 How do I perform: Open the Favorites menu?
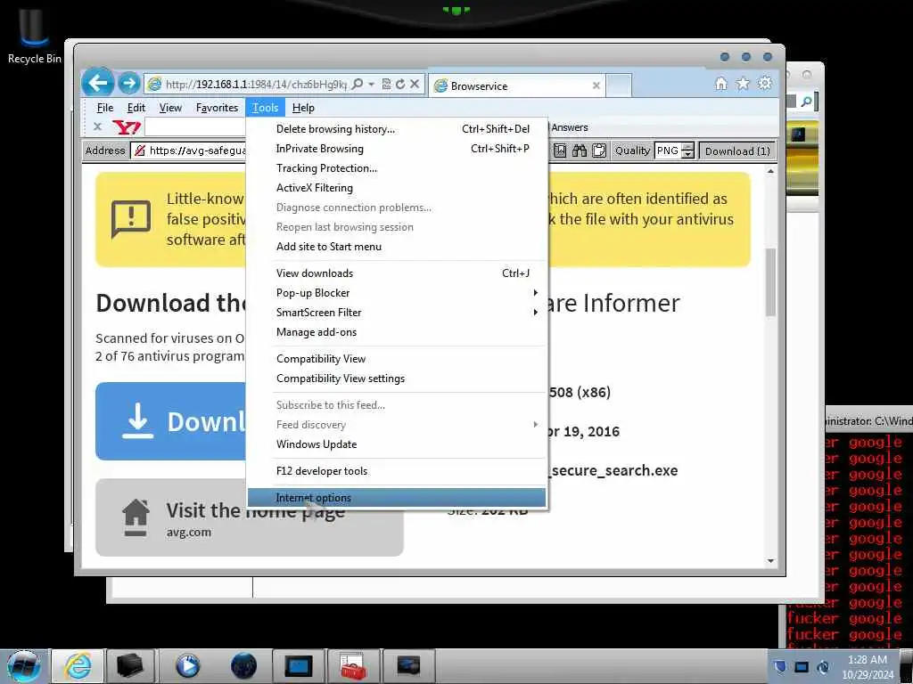tap(217, 108)
